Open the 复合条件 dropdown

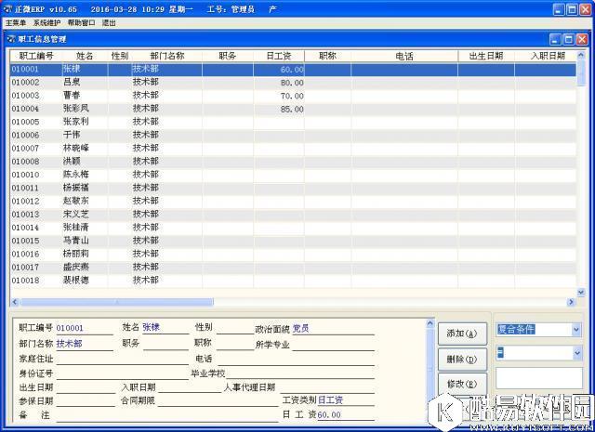point(576,330)
